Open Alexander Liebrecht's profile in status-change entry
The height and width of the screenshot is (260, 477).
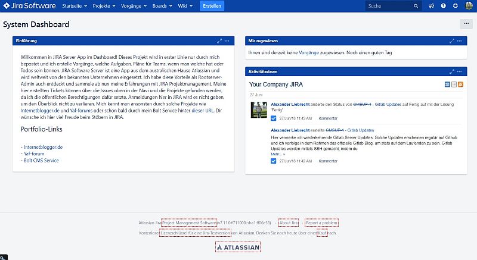tap(290, 104)
